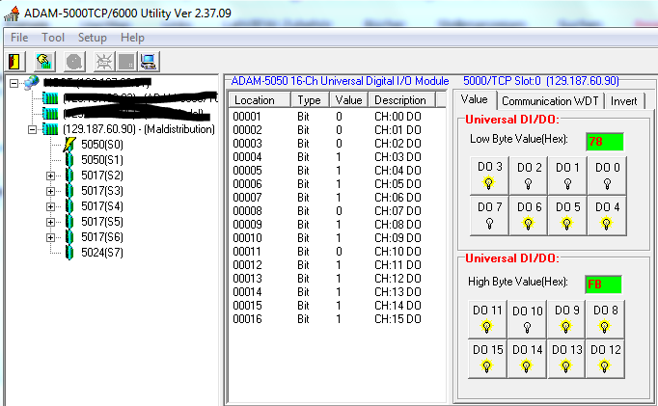This screenshot has width=658, height=406.
Task: Open the Help menu
Action: pyautogui.click(x=132, y=38)
